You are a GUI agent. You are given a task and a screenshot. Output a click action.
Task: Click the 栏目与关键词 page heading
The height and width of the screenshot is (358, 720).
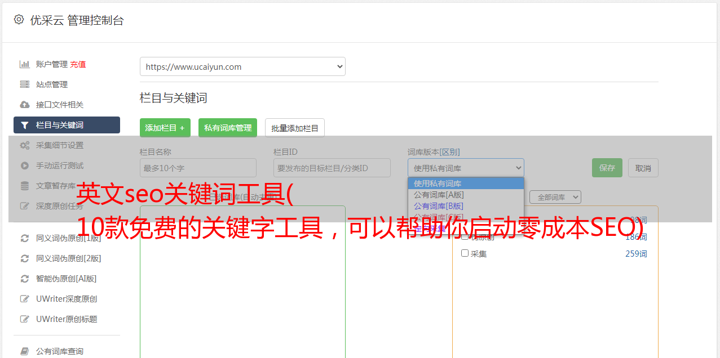(174, 98)
